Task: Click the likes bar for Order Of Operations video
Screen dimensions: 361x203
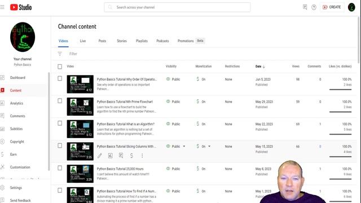Action: click(340, 90)
